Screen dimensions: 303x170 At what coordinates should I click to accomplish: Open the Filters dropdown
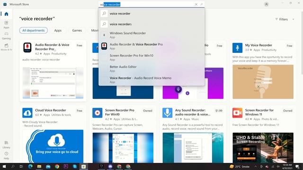285,19
